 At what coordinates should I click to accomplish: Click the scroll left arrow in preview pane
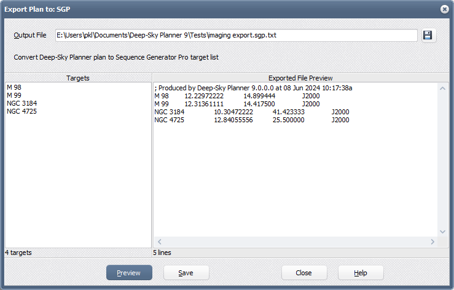159,242
